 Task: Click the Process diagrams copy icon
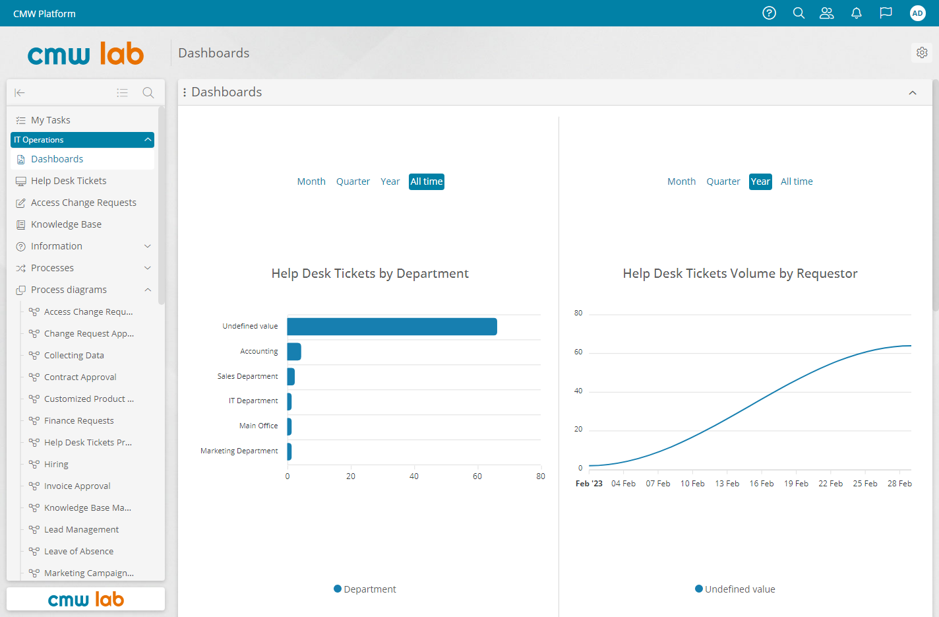click(x=20, y=290)
